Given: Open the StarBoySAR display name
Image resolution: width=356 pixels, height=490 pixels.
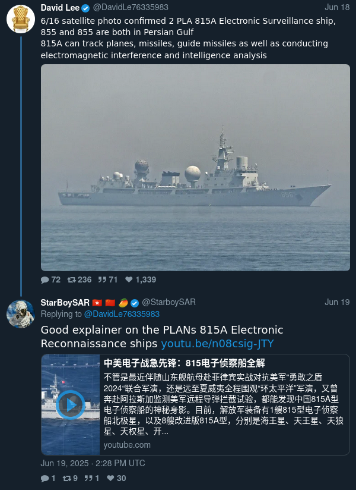Looking at the screenshot, I should coord(65,303).
